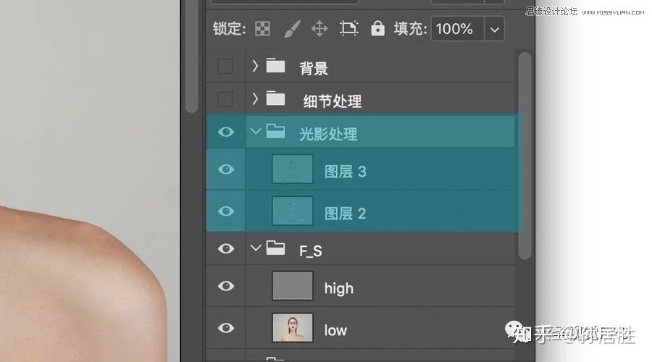
Task: Select the 光影处理 group name
Action: pos(328,134)
